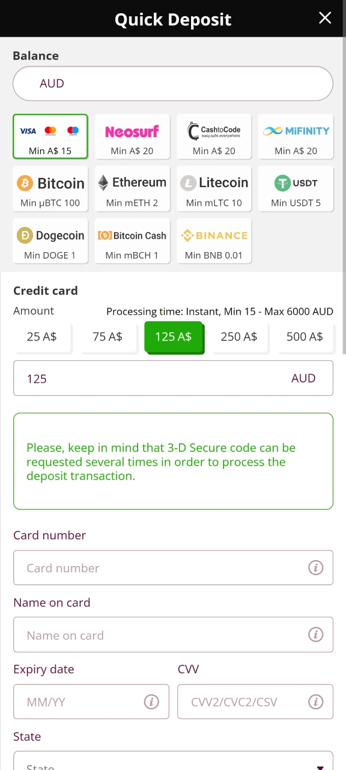Open the Neosurf deposit option
This screenshot has height=770, width=346.
(x=132, y=137)
